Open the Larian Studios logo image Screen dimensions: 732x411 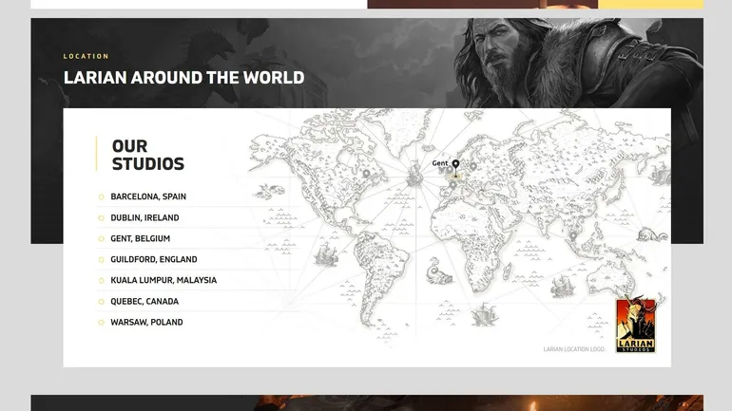pyautogui.click(x=635, y=326)
